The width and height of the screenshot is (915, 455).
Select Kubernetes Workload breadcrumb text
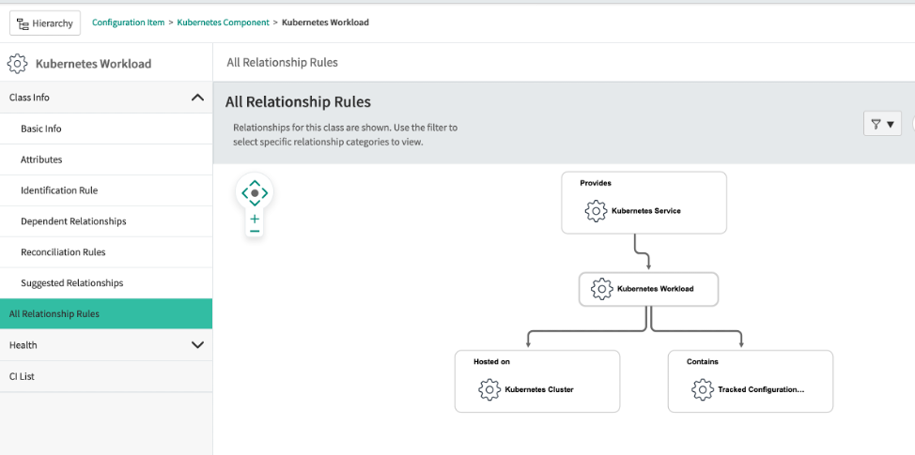pos(325,23)
